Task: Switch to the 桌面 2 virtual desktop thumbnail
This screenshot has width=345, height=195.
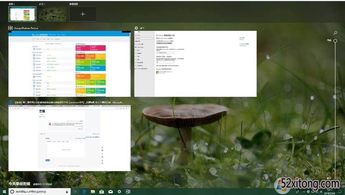Action: point(52,14)
